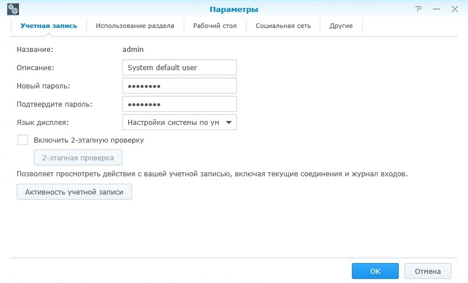Select the Учетная запись tab
468x283 pixels.
(48, 26)
